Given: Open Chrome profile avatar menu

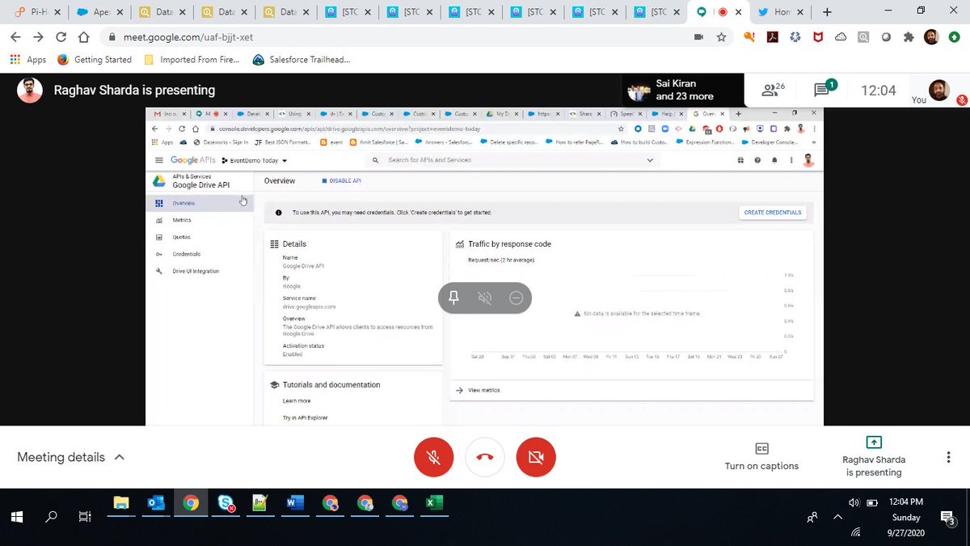Looking at the screenshot, I should 931,37.
